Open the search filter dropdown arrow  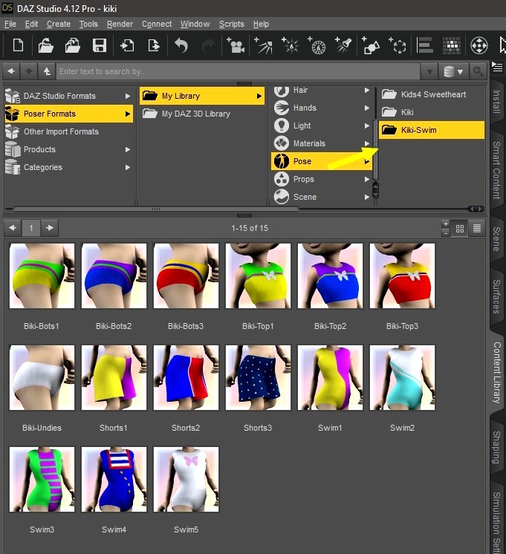[x=429, y=72]
